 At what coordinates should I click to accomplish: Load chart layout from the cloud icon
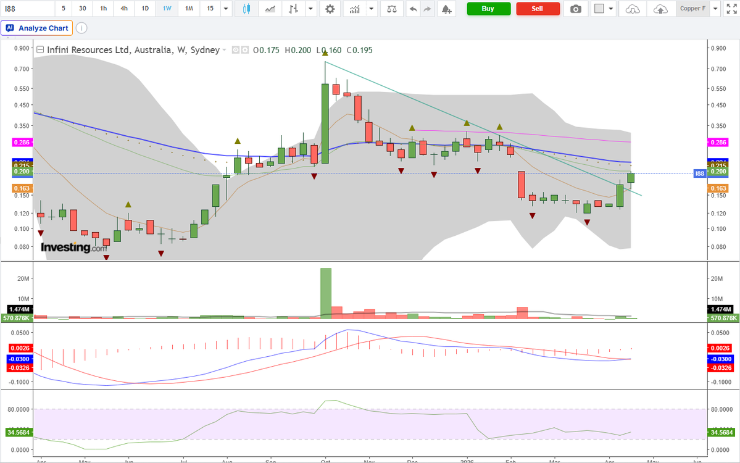pos(633,9)
